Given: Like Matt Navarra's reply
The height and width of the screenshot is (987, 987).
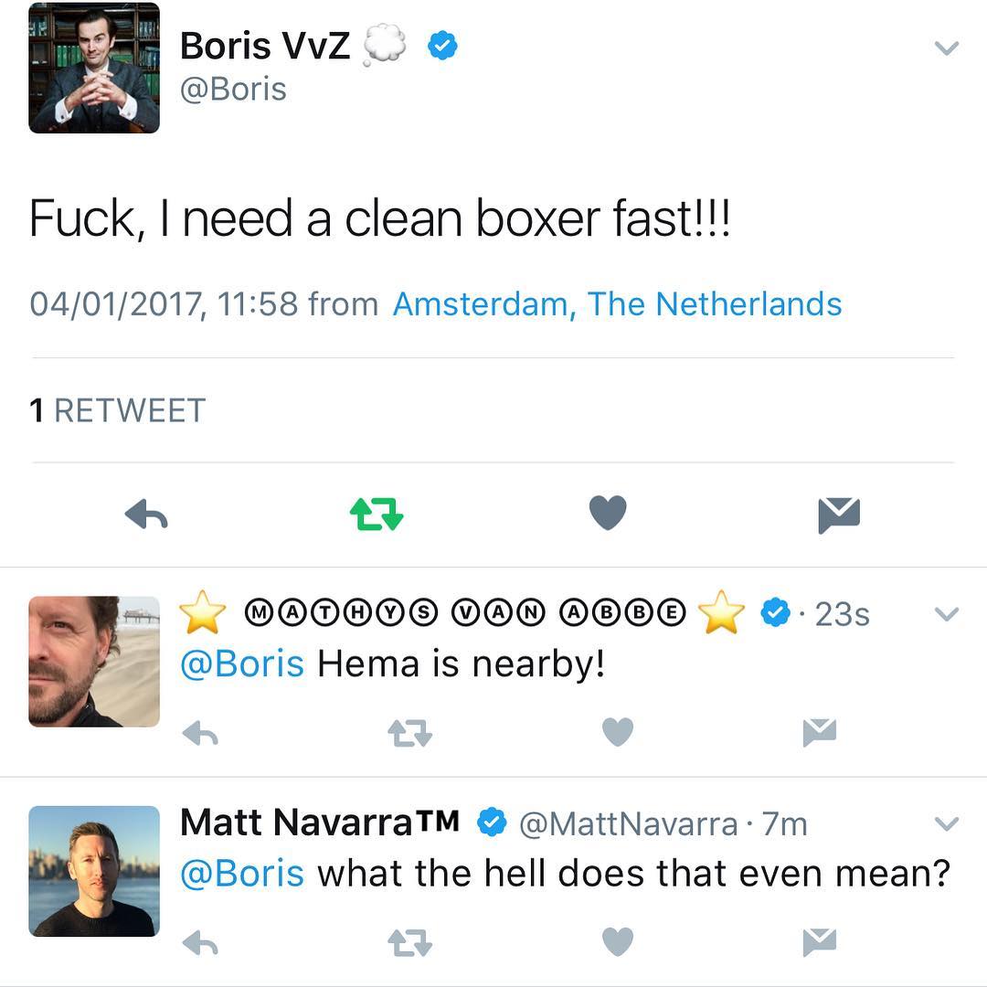Looking at the screenshot, I should coord(618,942).
